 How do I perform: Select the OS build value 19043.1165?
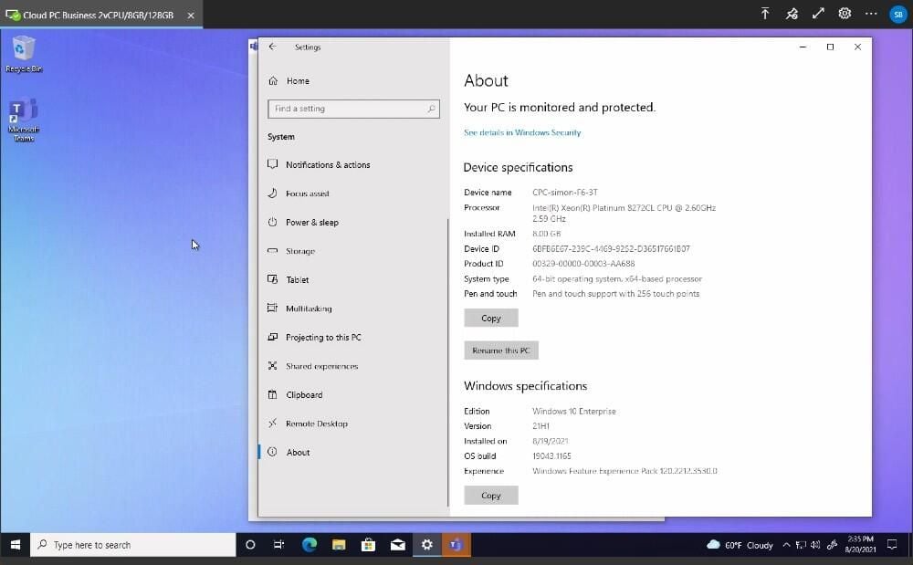click(x=551, y=456)
